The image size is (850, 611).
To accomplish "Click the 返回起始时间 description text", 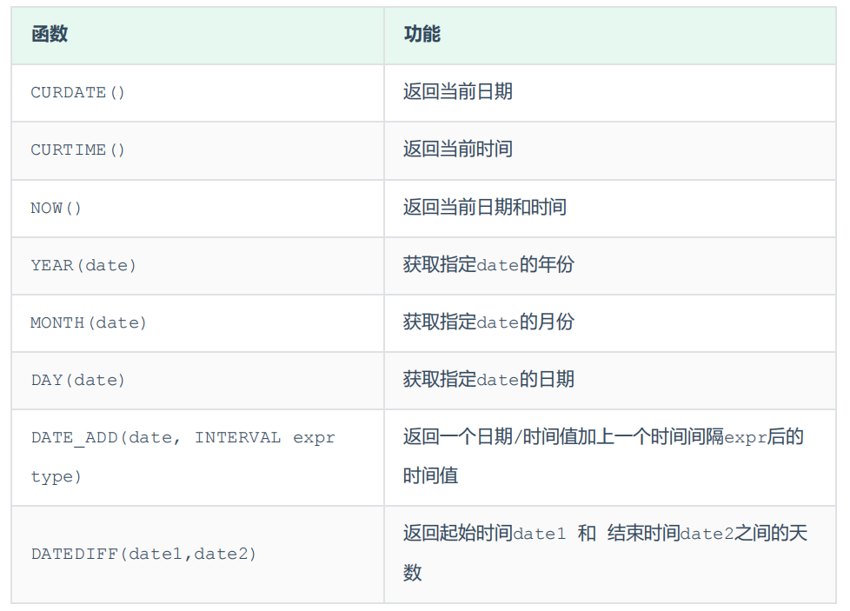I will pos(457,533).
